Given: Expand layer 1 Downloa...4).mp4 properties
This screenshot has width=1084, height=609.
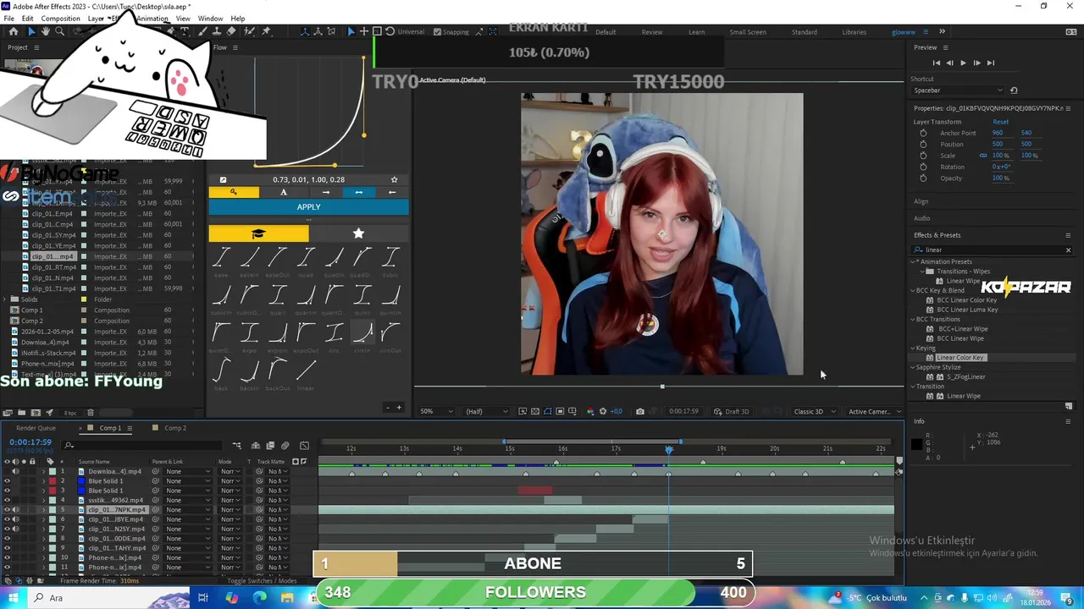Looking at the screenshot, I should (x=44, y=471).
